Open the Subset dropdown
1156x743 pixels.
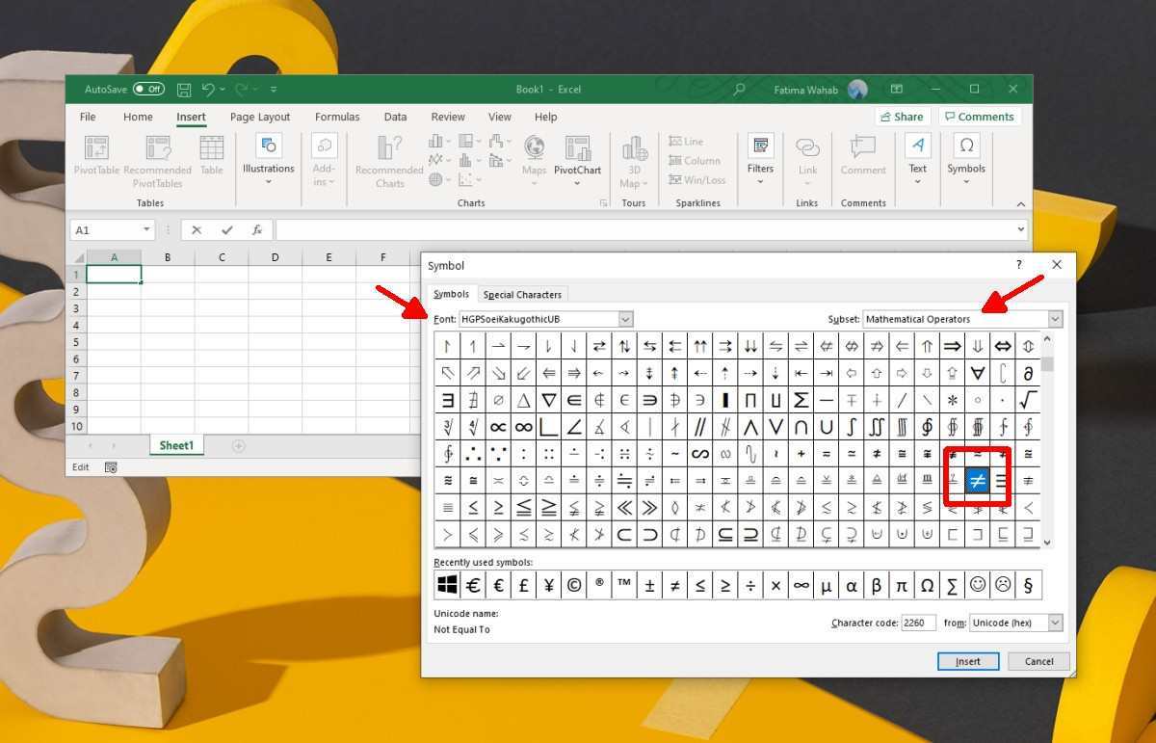click(x=1054, y=319)
